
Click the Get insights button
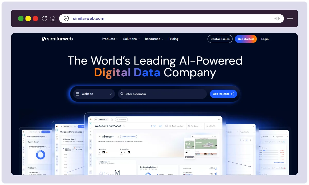(x=223, y=94)
